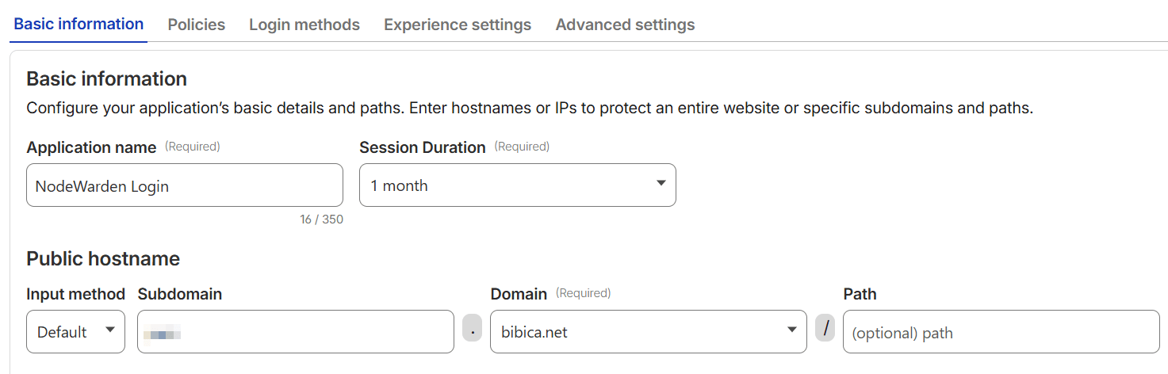This screenshot has width=1168, height=374.
Task: Click the slash separator before Path
Action: pos(825,327)
